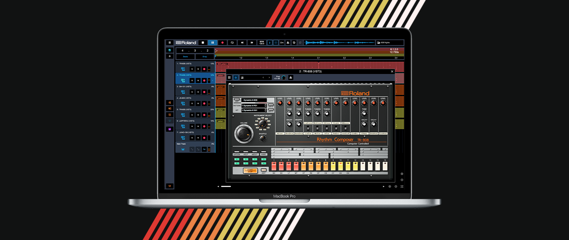Screen dimensions: 569x240
Task: Click the HELP button on the TR-808
Action: point(246,152)
